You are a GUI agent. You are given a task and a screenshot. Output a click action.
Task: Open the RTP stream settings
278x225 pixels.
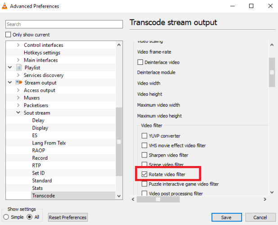pyautogui.click(x=36, y=166)
